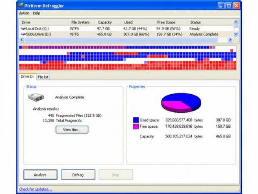Click the NTFS cell of Local Disk (C:)

tap(74, 28)
